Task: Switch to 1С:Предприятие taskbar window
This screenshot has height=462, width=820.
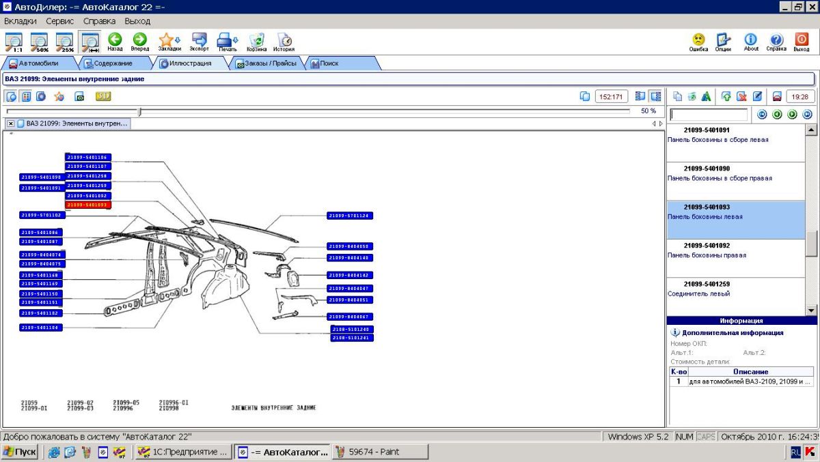Action: click(x=182, y=452)
